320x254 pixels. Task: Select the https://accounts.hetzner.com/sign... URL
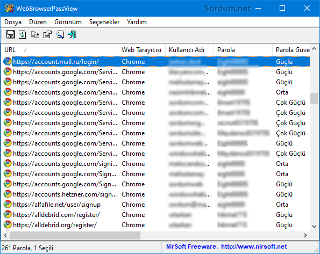pos(65,194)
